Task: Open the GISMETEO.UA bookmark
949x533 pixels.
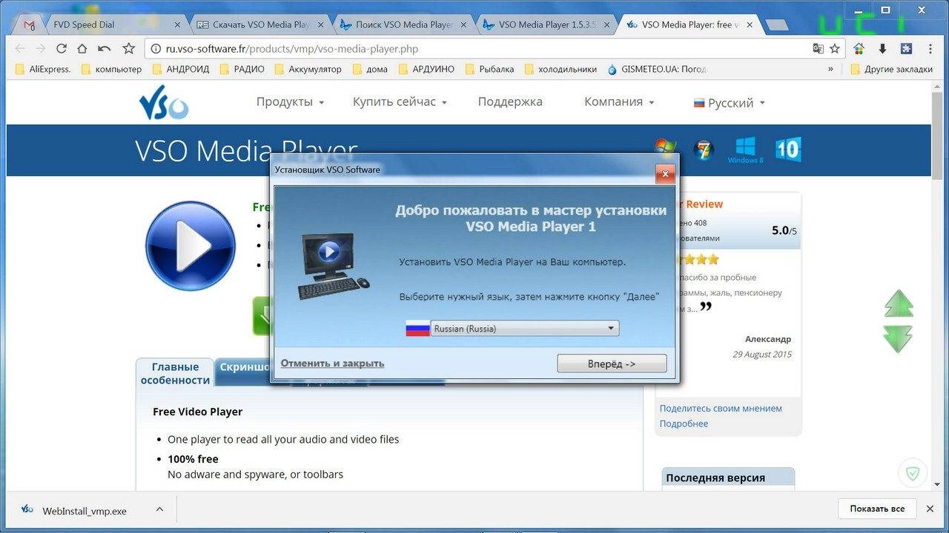Action: pyautogui.click(x=657, y=69)
